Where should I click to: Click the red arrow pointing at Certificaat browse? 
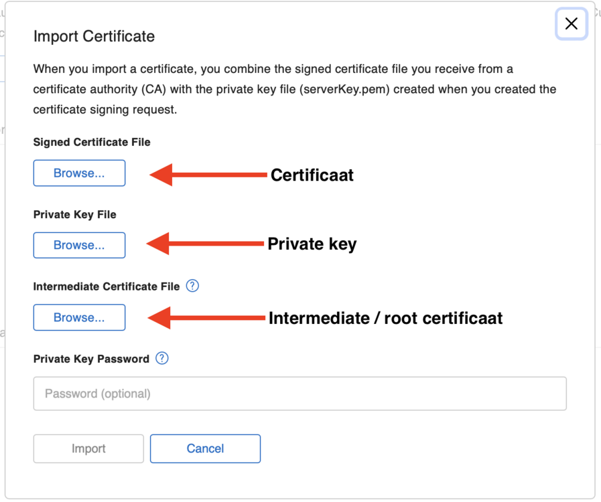[208, 175]
